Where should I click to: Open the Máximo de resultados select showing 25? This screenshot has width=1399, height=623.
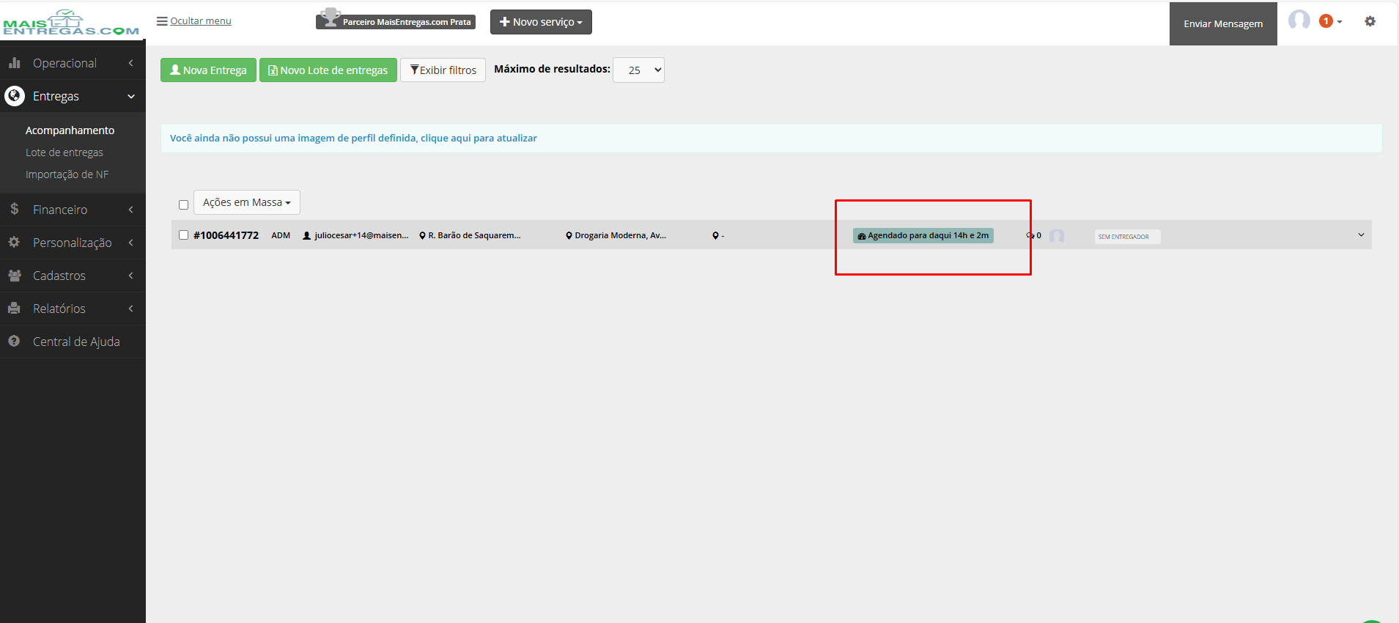tap(638, 70)
